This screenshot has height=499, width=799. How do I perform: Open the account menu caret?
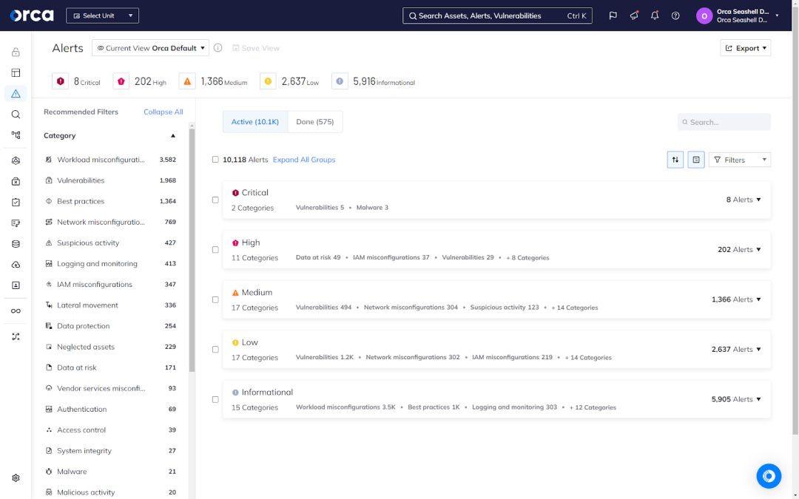coord(777,16)
